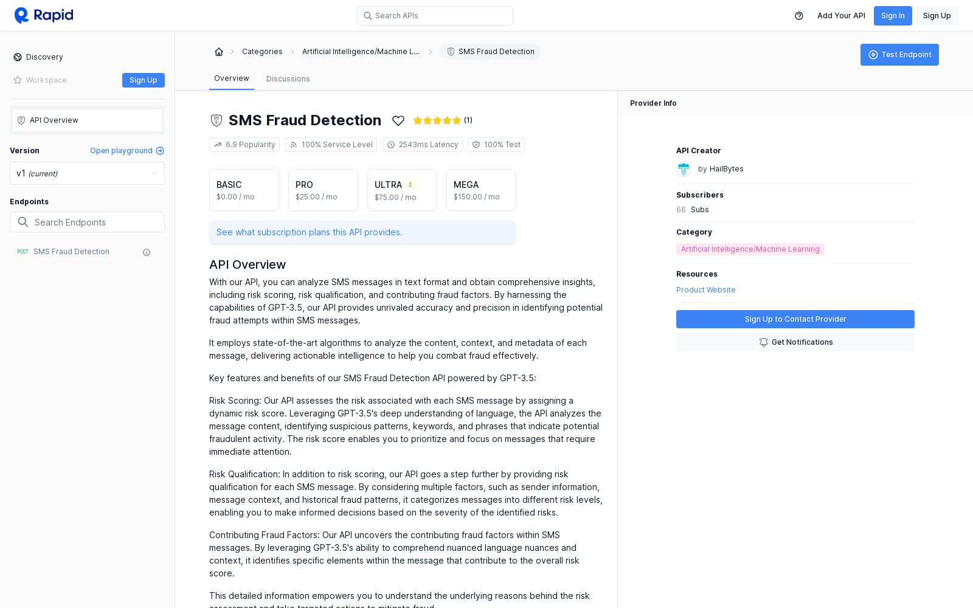Open the help question mark icon
This screenshot has height=608, width=973.
coord(799,16)
